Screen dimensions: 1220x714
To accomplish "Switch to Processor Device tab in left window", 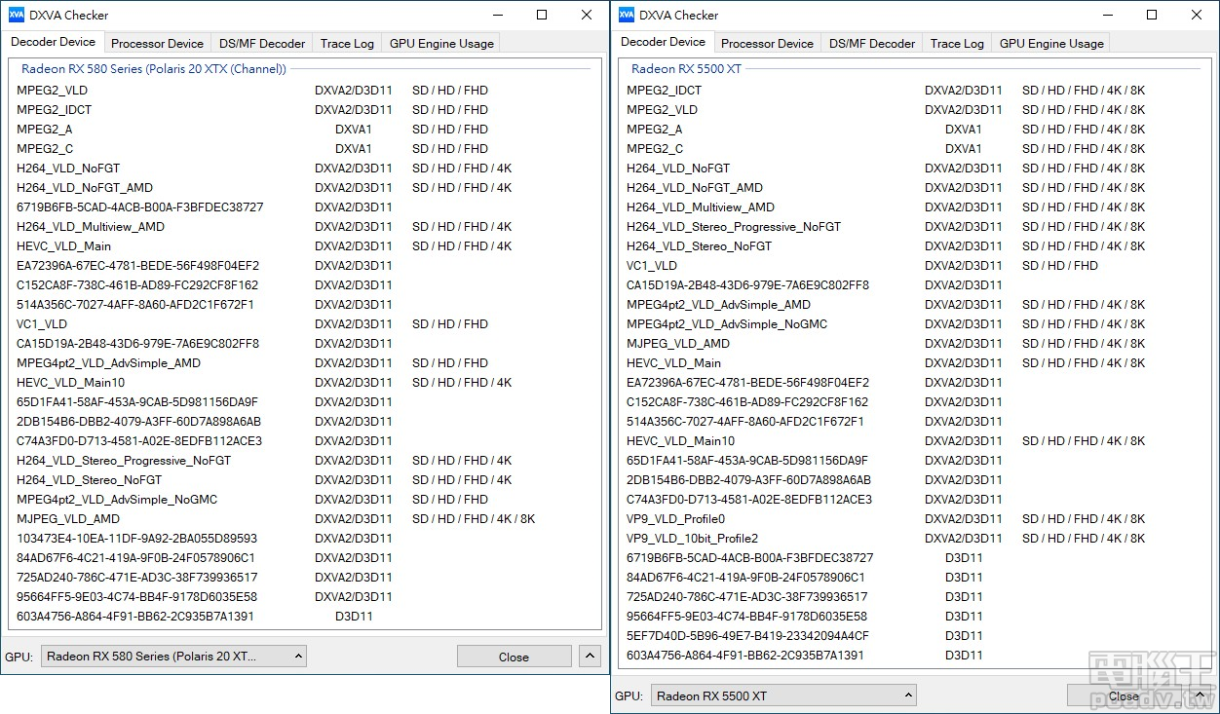I will [x=157, y=43].
